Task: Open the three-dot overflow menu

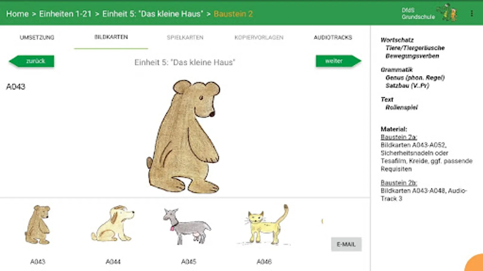Action: click(x=472, y=14)
